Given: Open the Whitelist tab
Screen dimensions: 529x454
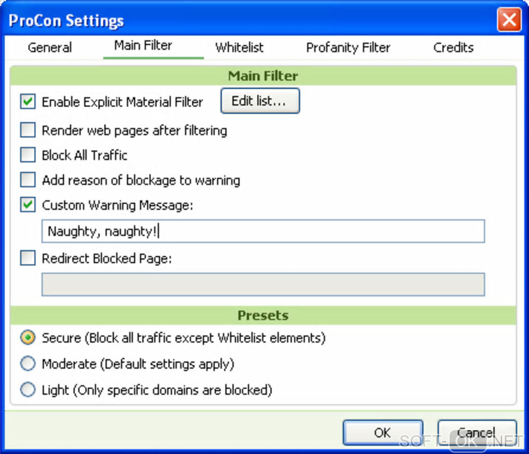Looking at the screenshot, I should pos(239,48).
